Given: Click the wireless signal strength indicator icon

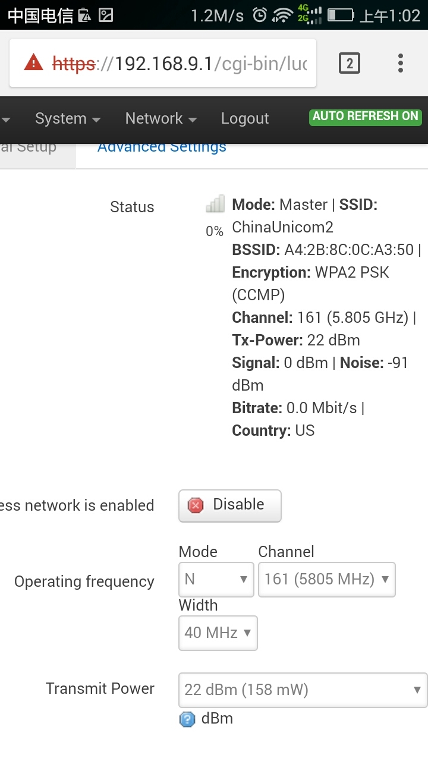Looking at the screenshot, I should [215, 204].
